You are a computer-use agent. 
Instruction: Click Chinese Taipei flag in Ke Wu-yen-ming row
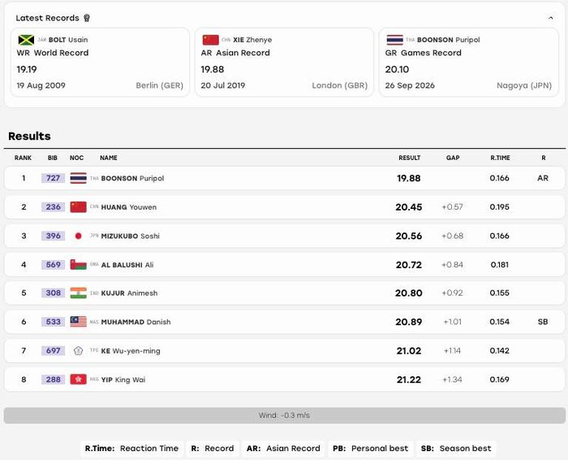(78, 351)
